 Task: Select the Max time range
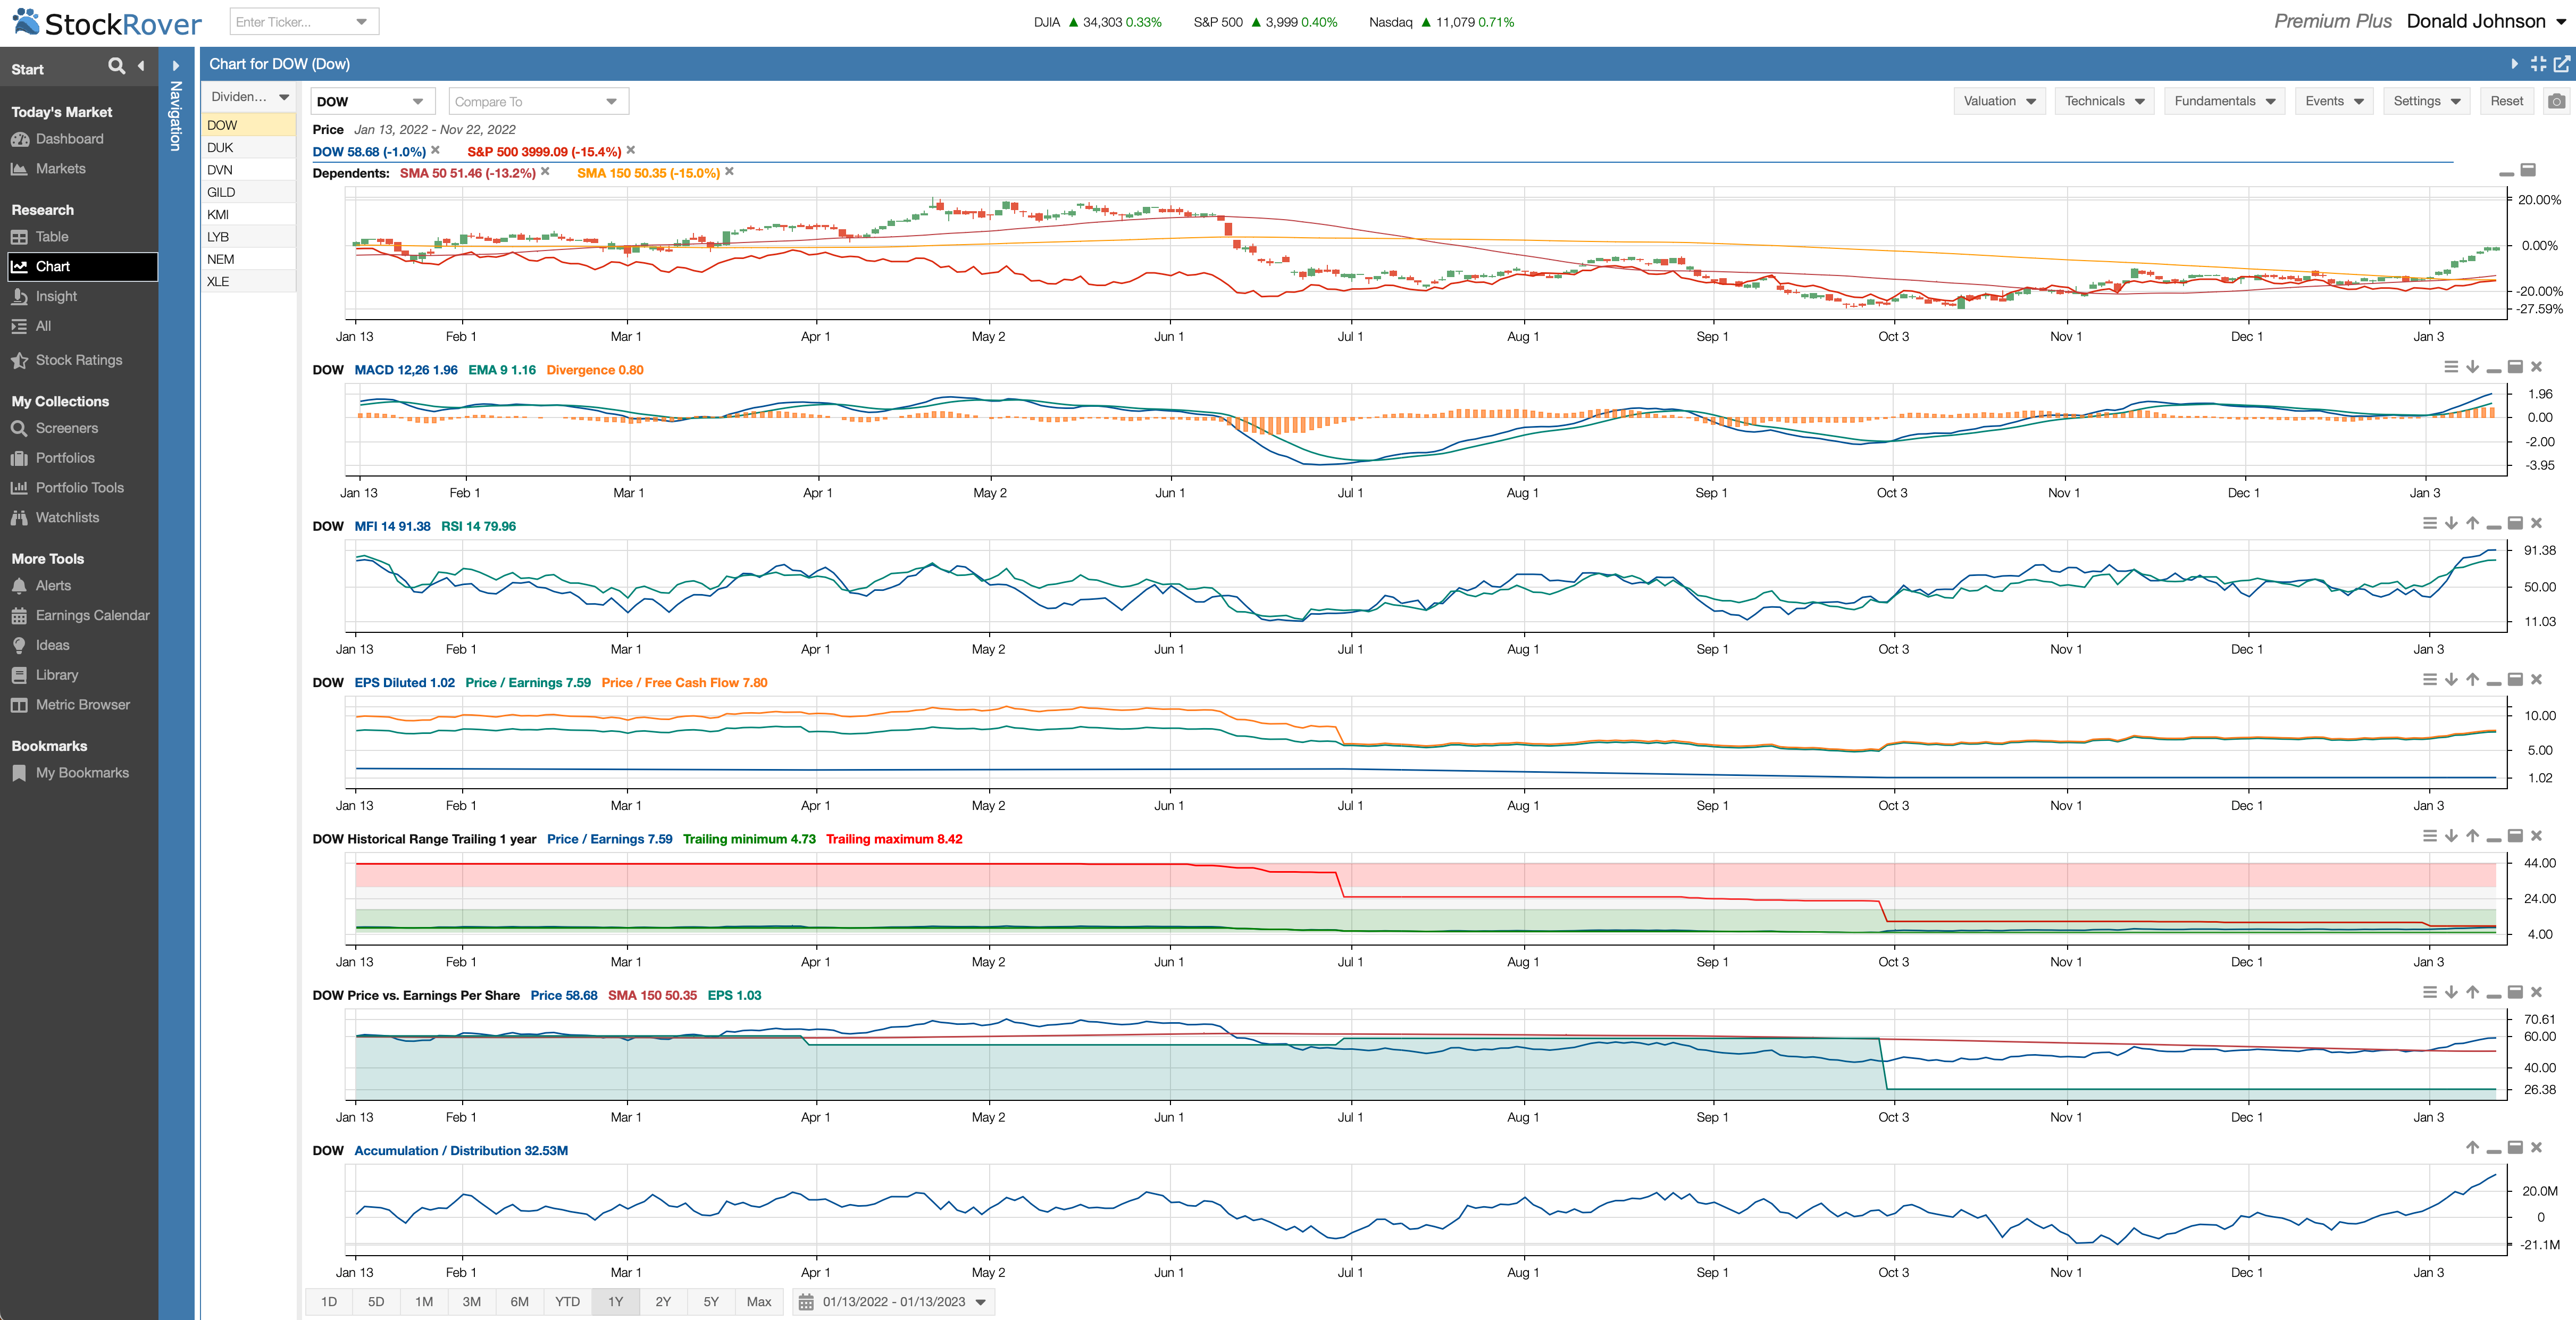pos(759,1302)
